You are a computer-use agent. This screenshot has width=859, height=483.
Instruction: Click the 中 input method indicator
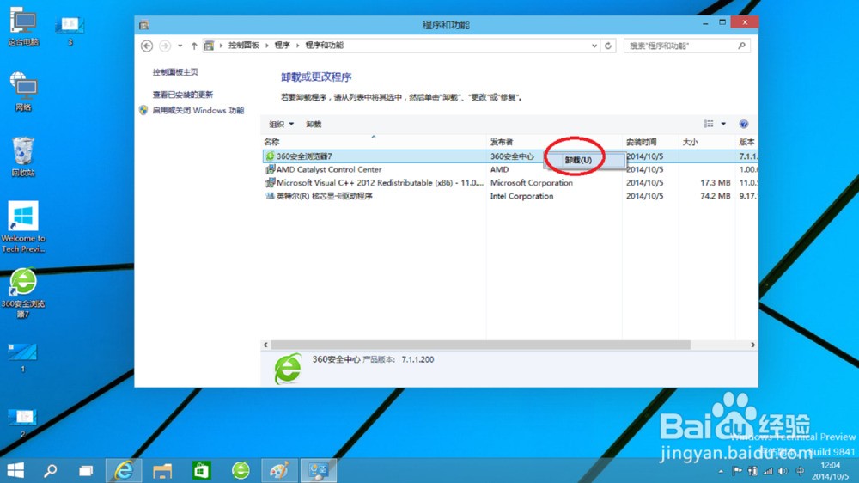800,471
